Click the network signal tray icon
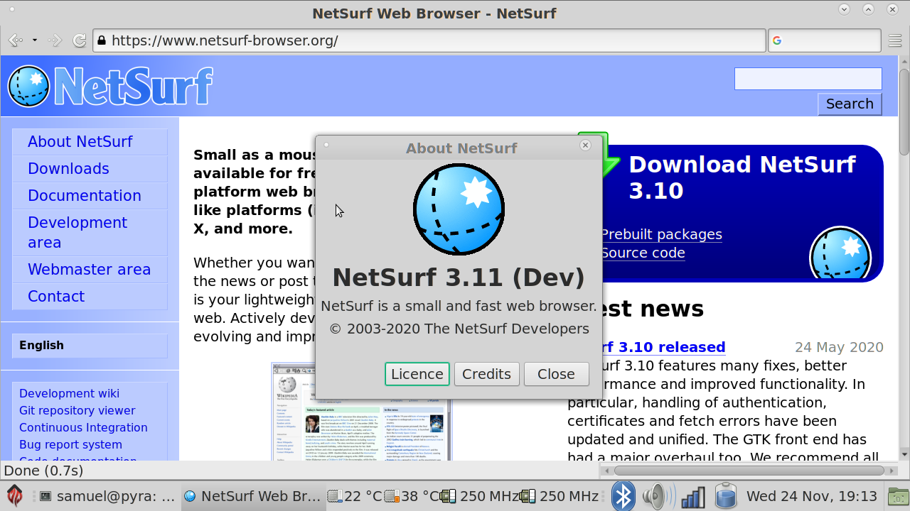This screenshot has height=511, width=910. point(692,496)
